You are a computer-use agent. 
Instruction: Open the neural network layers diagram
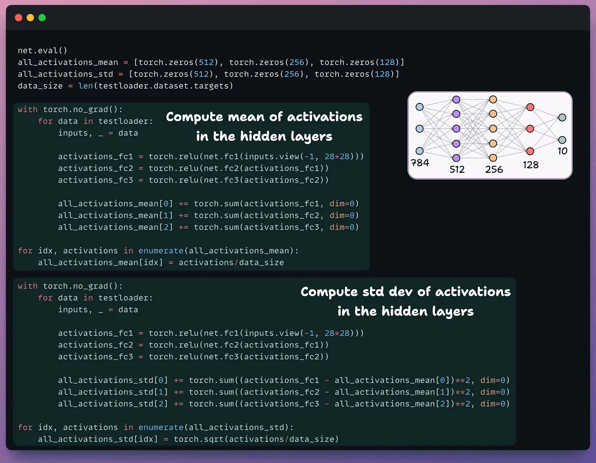[x=490, y=134]
